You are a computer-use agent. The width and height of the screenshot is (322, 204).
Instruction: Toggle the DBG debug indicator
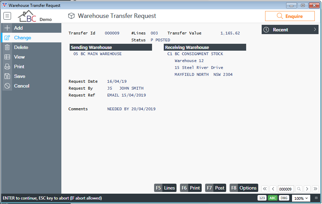pyautogui.click(x=284, y=198)
